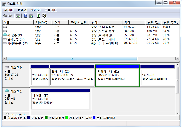182x128 pixels.
Task: Sort by 용량 column header
Action: point(133,23)
